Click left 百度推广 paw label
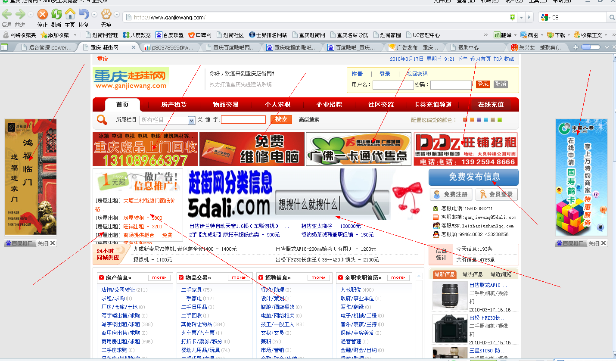616x361 pixels. pyautogui.click(x=20, y=243)
